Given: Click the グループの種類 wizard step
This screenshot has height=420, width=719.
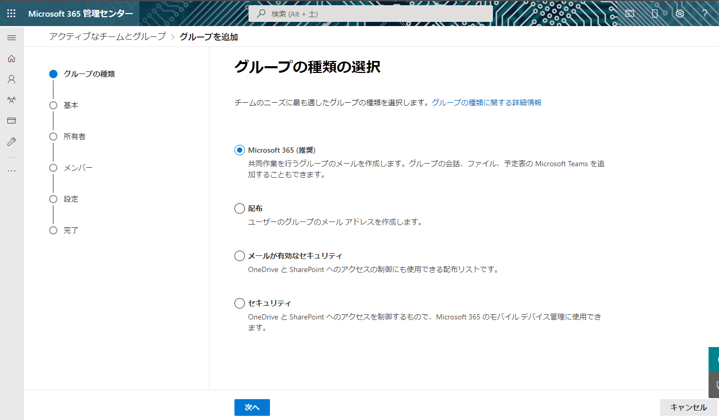Looking at the screenshot, I should [x=82, y=74].
